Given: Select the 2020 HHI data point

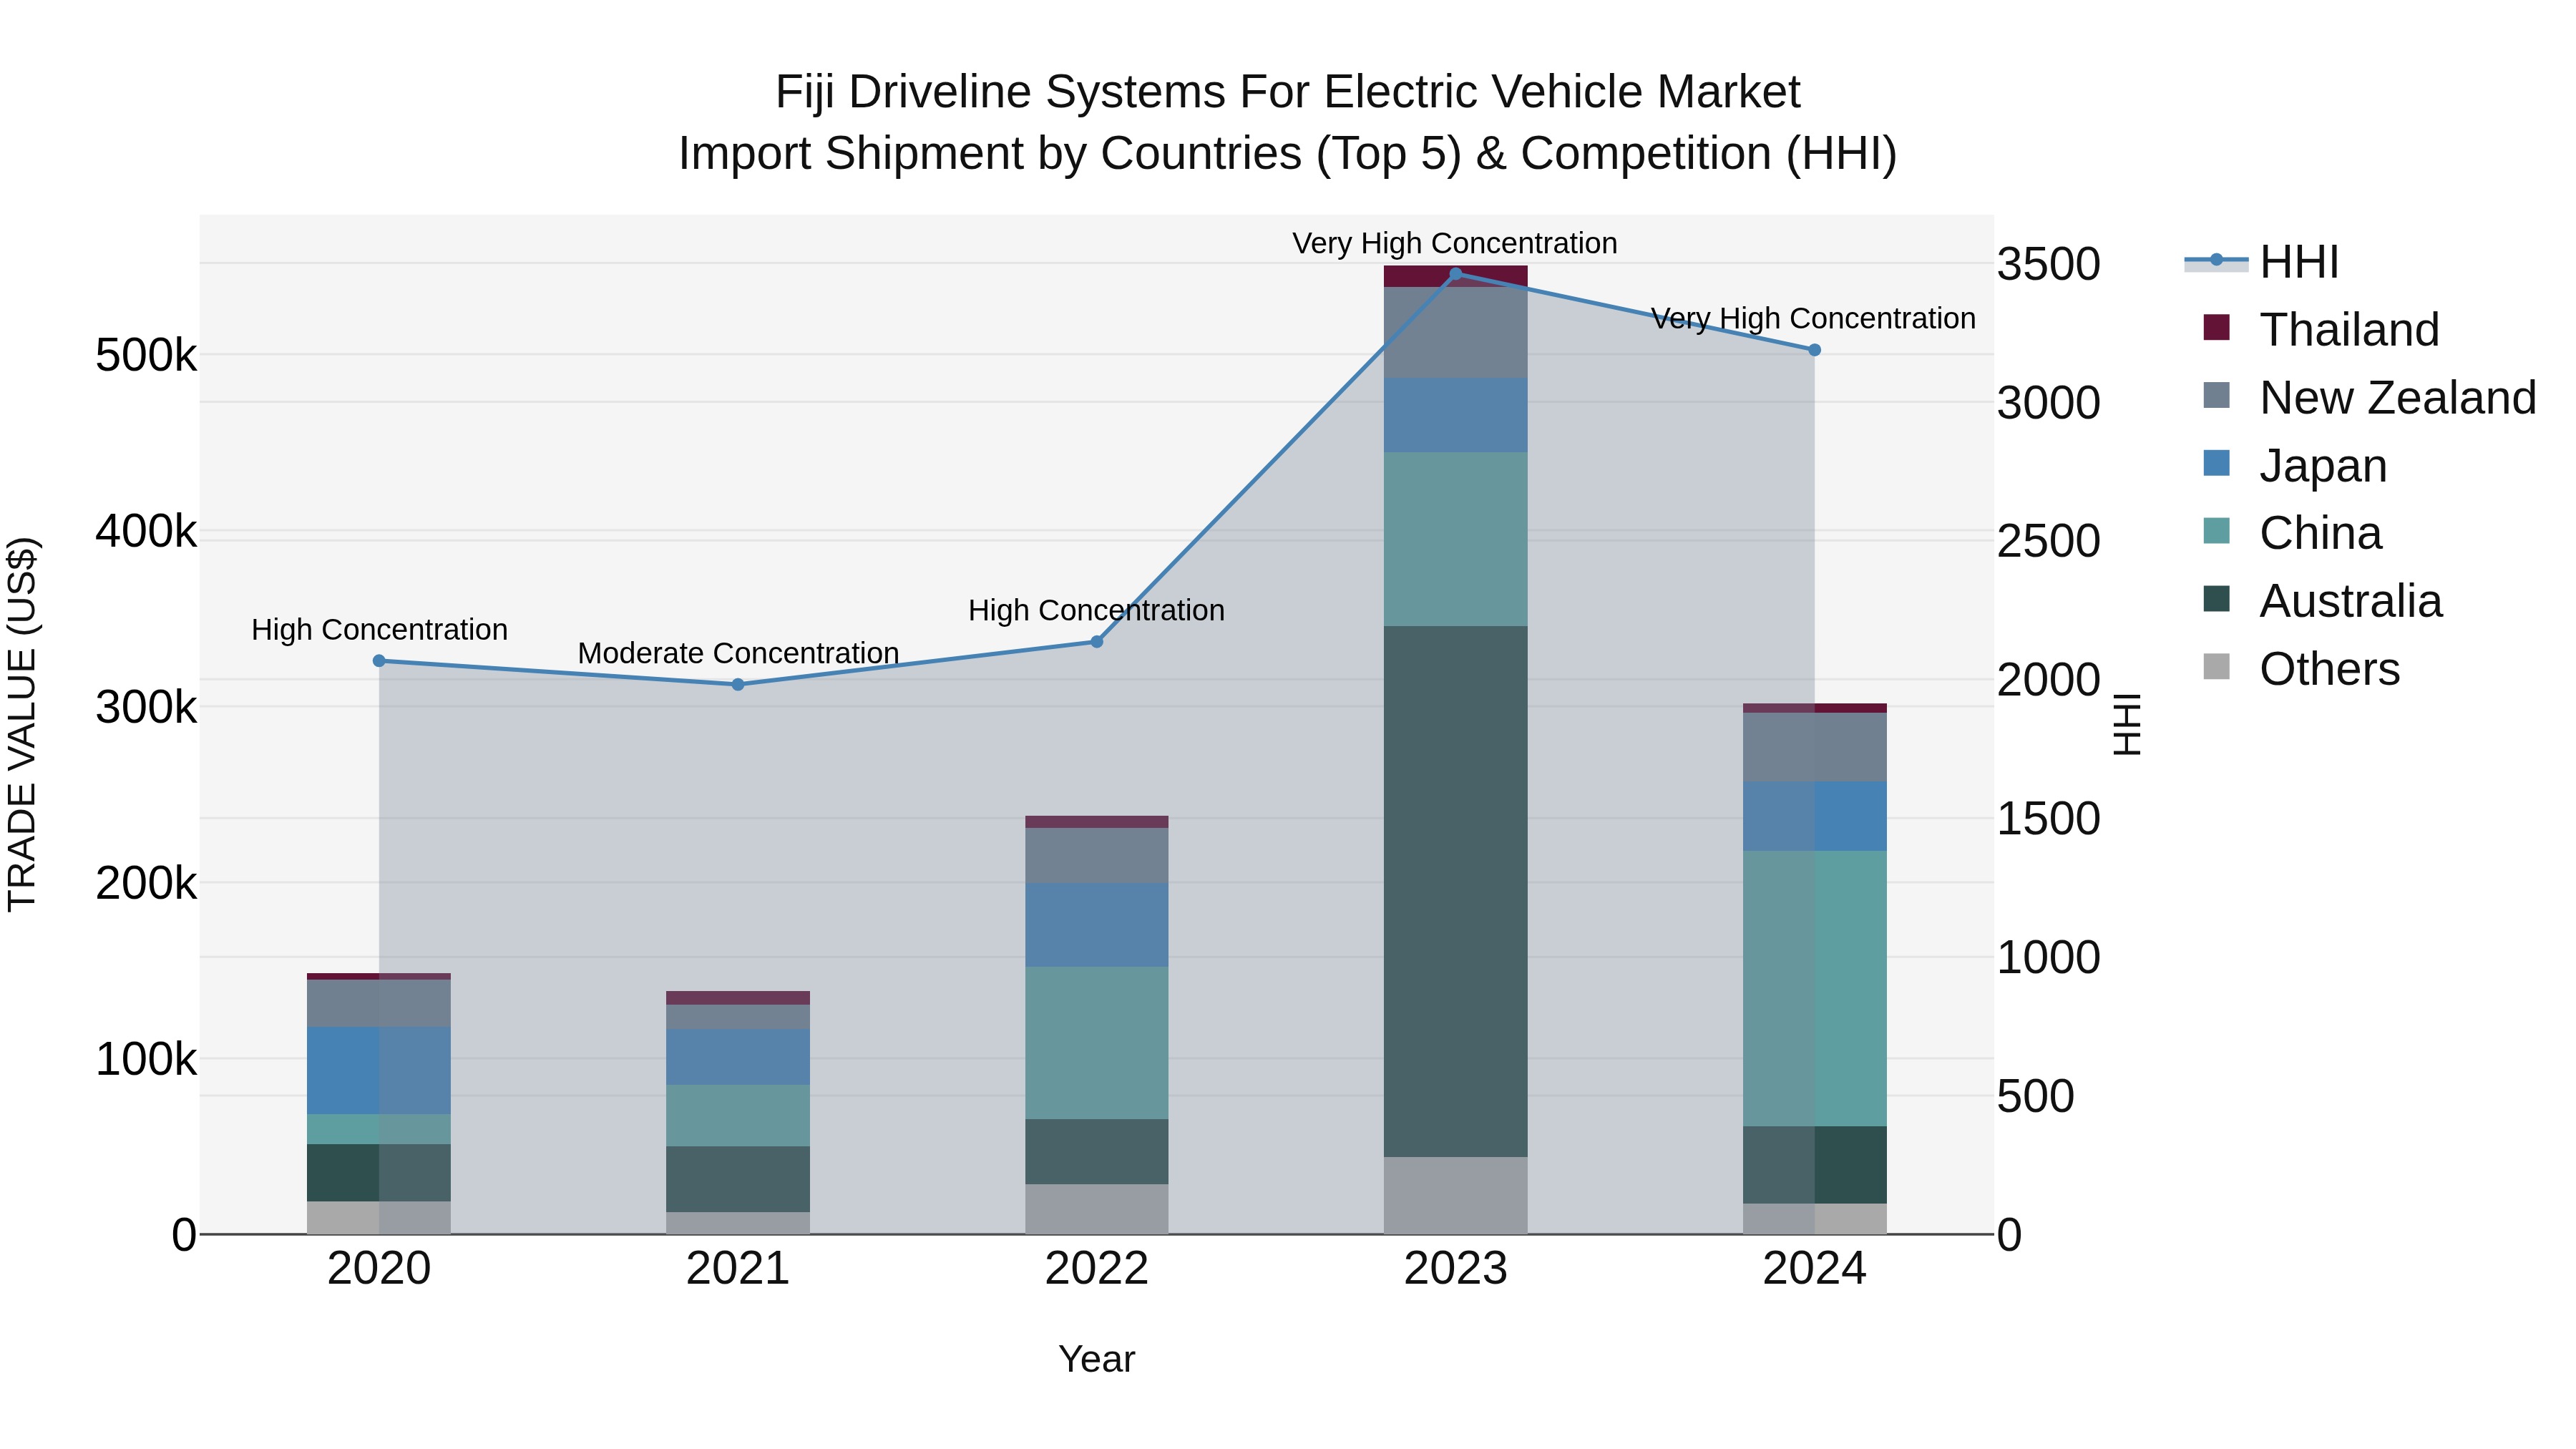Looking at the screenshot, I should (379, 661).
